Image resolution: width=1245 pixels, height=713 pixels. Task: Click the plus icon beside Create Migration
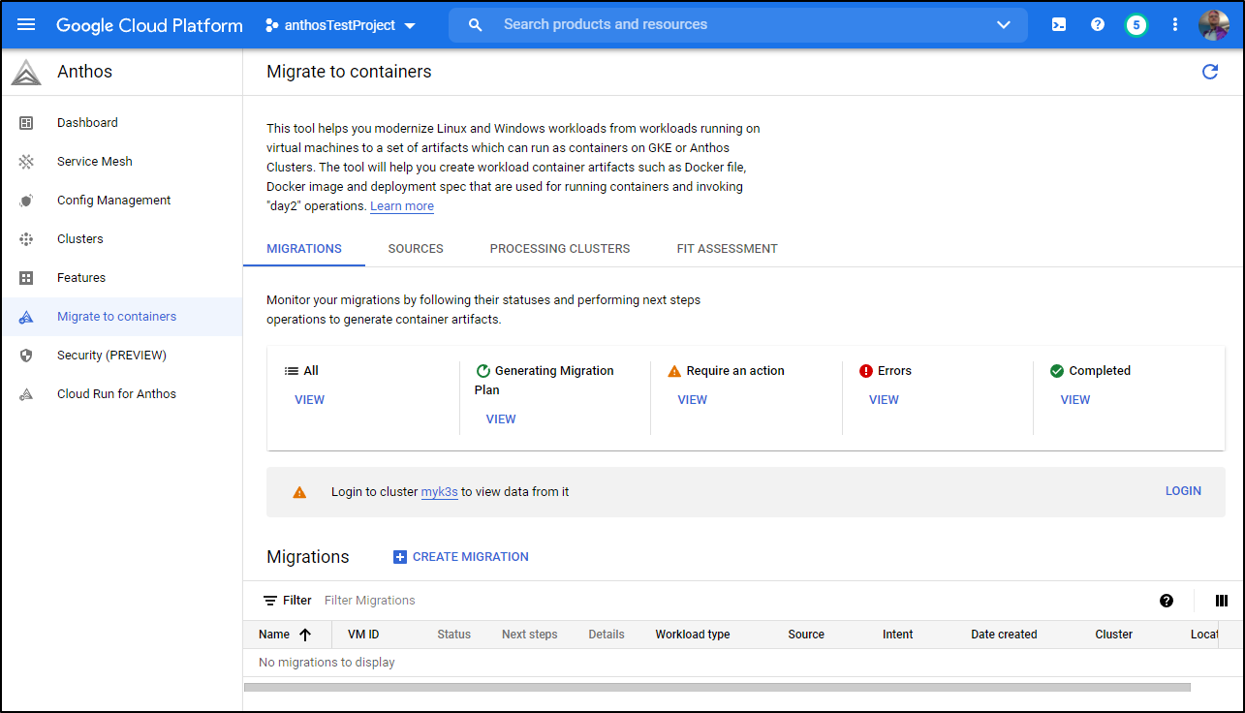[x=400, y=557]
